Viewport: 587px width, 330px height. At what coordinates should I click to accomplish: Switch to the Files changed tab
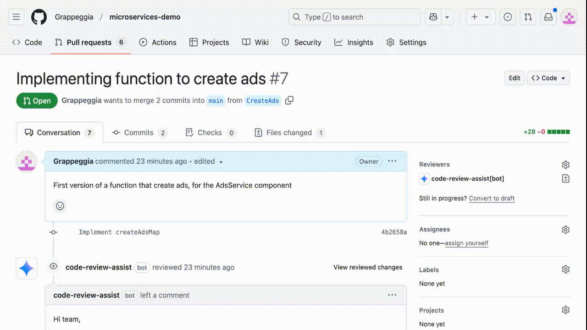tap(289, 132)
